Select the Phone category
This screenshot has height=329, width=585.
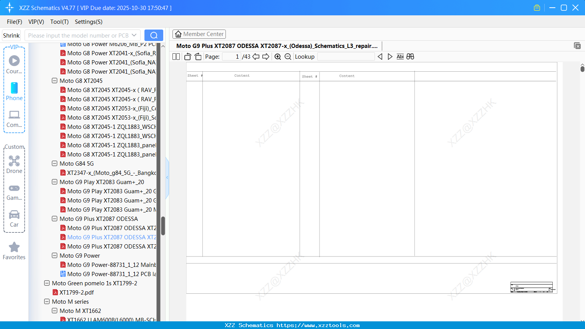(14, 91)
